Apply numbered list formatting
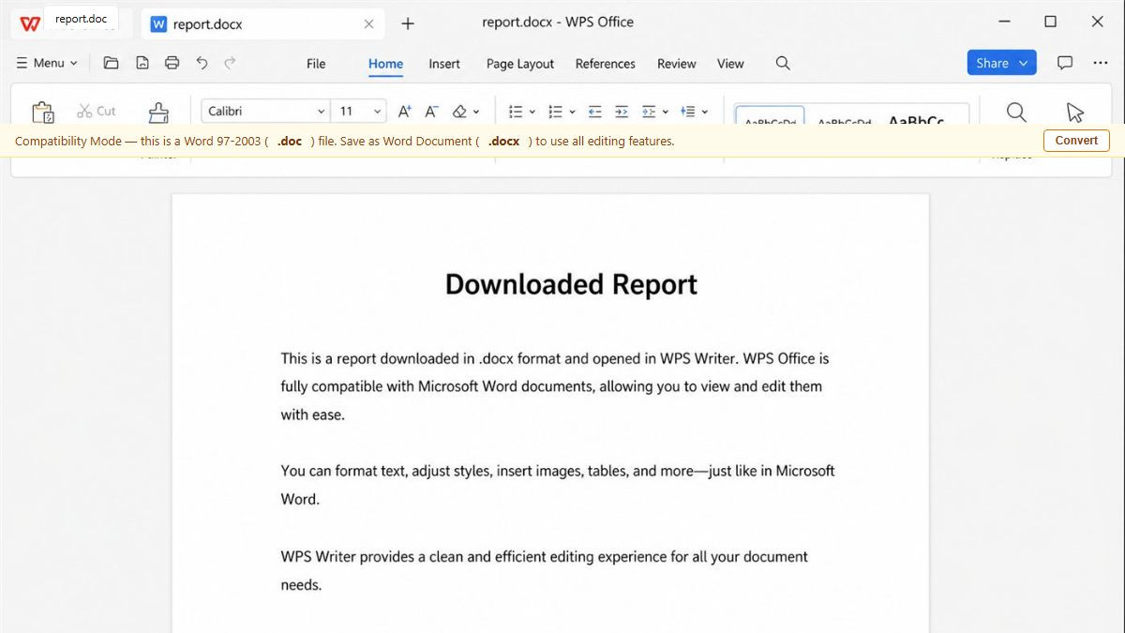Viewport: 1125px width, 633px height. 555,111
